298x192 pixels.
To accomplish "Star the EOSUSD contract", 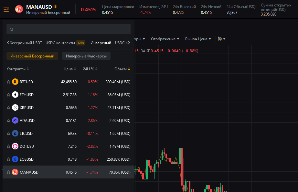I will (x=8, y=159).
